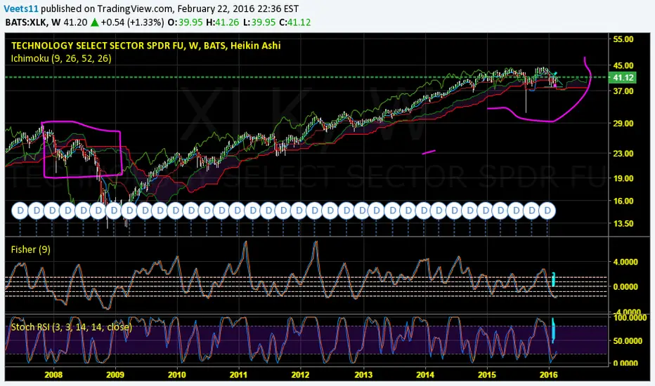Click the high value H:41.26
The image size is (655, 386).
click(221, 22)
